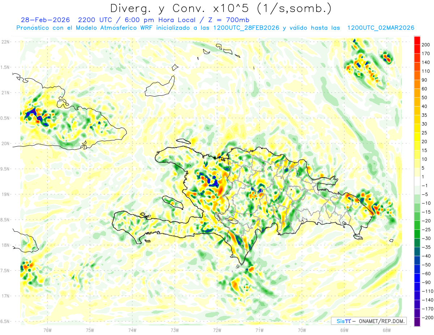Image resolution: width=434 pixels, height=335 pixels.
Task: Click the '74W' longitude label
Action: [132, 330]
